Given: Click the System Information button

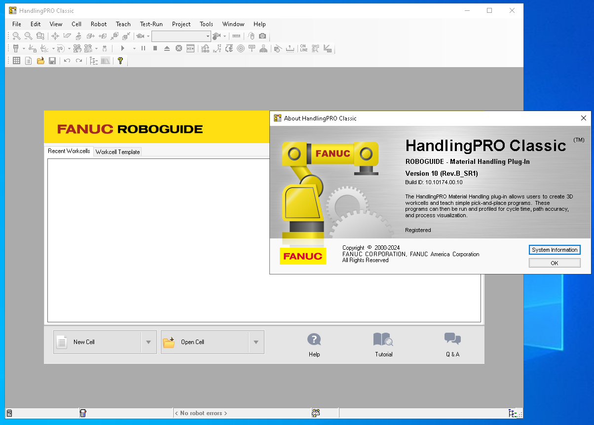Looking at the screenshot, I should [x=554, y=250].
